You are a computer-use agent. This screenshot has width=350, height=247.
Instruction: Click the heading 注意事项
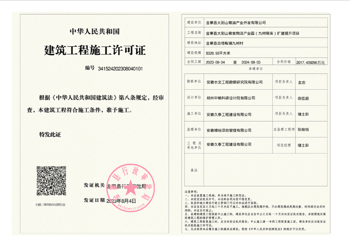coord(191,191)
